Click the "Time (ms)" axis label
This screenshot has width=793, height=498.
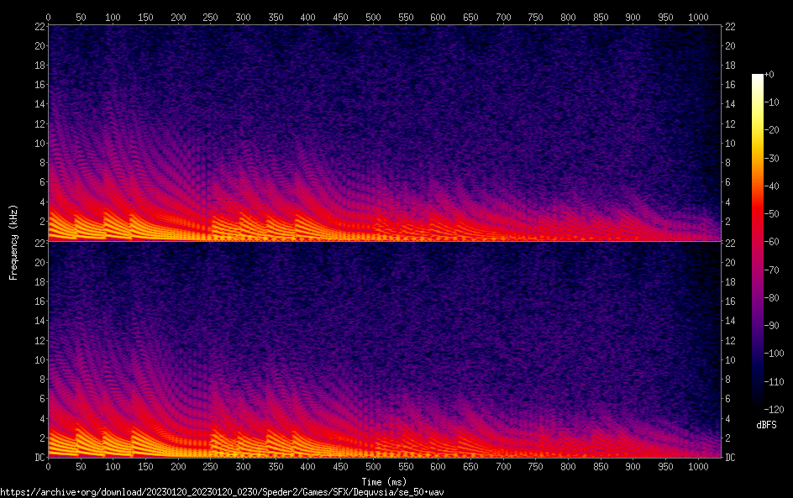click(384, 481)
